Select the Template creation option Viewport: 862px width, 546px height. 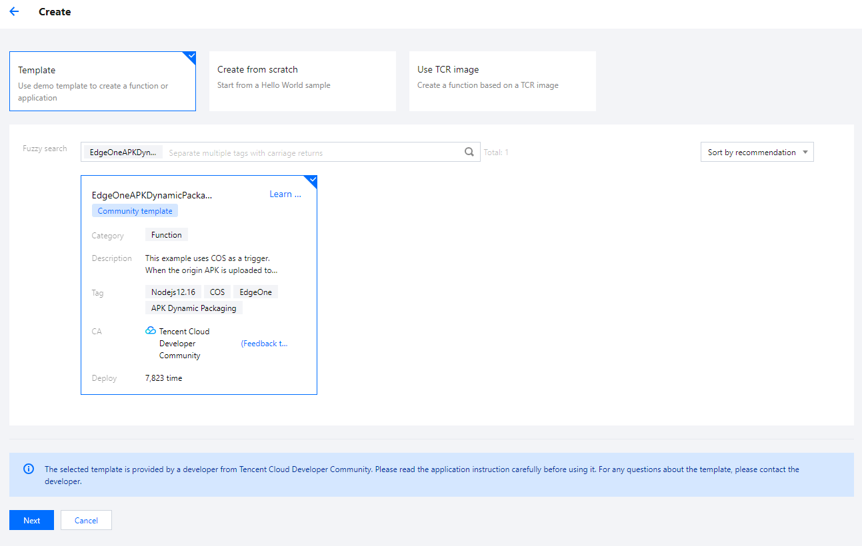[103, 81]
